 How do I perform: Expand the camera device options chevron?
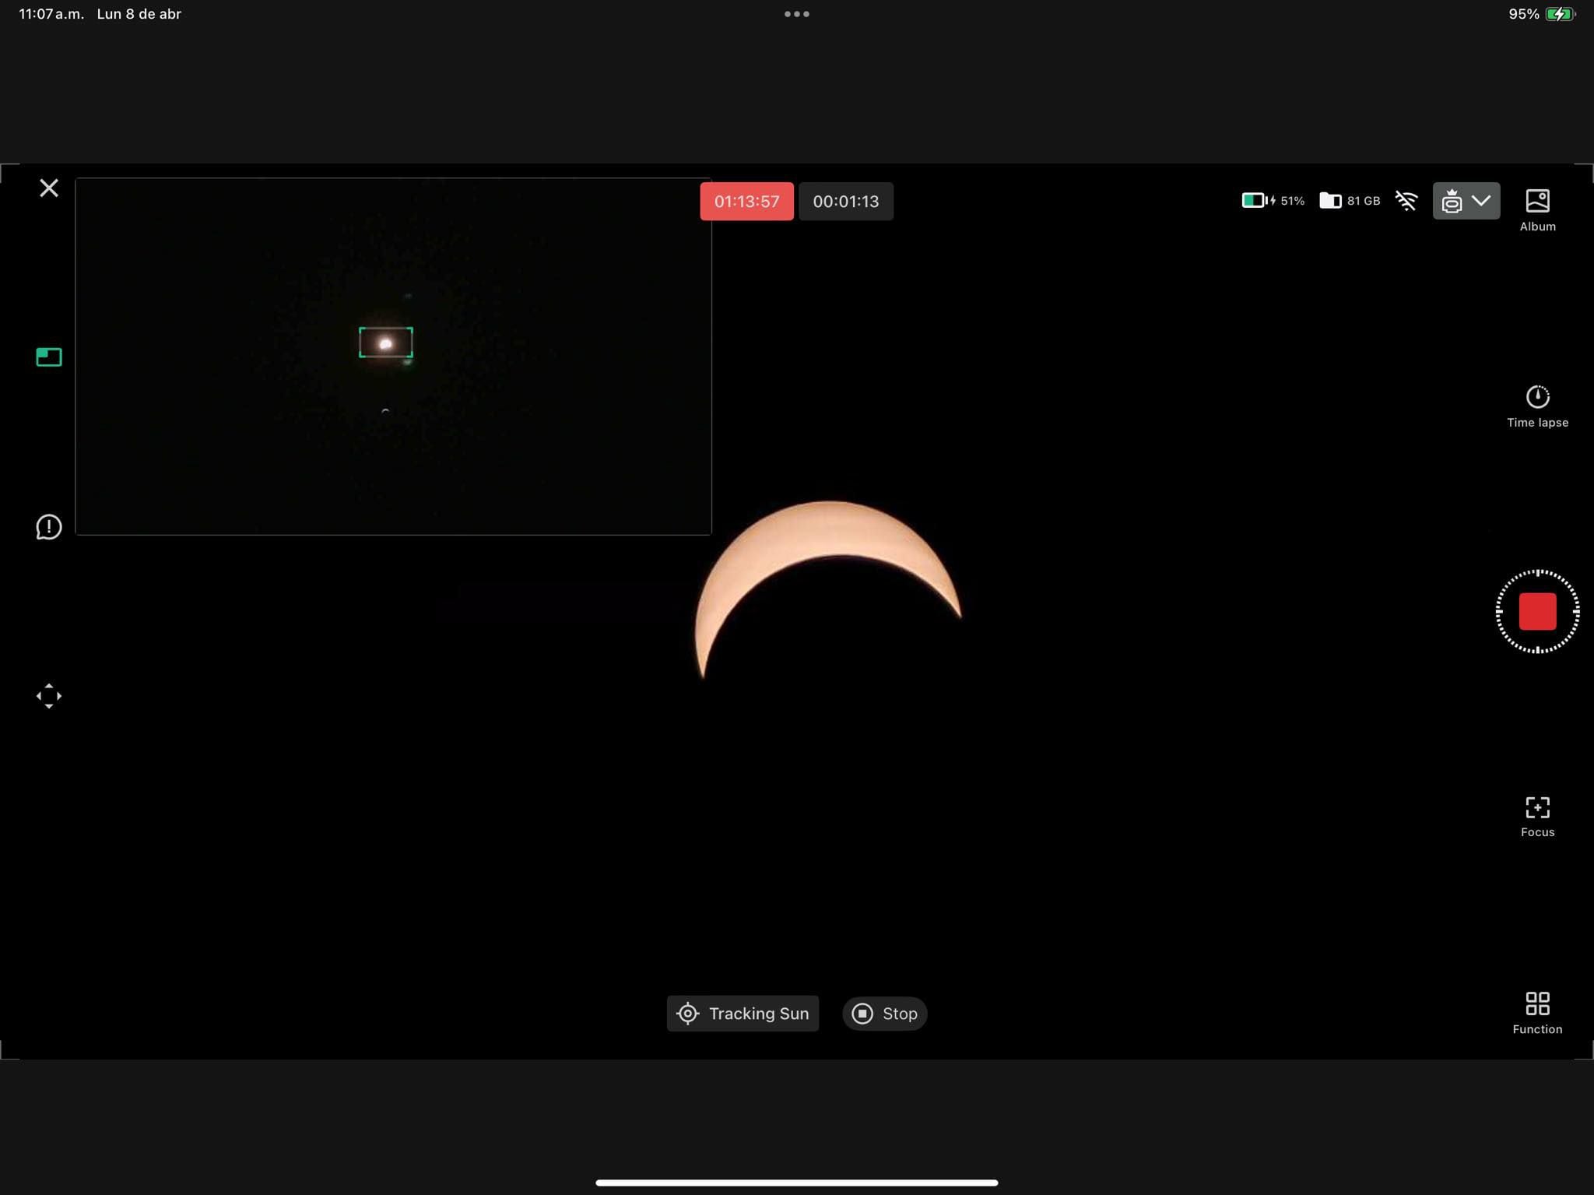click(1481, 200)
